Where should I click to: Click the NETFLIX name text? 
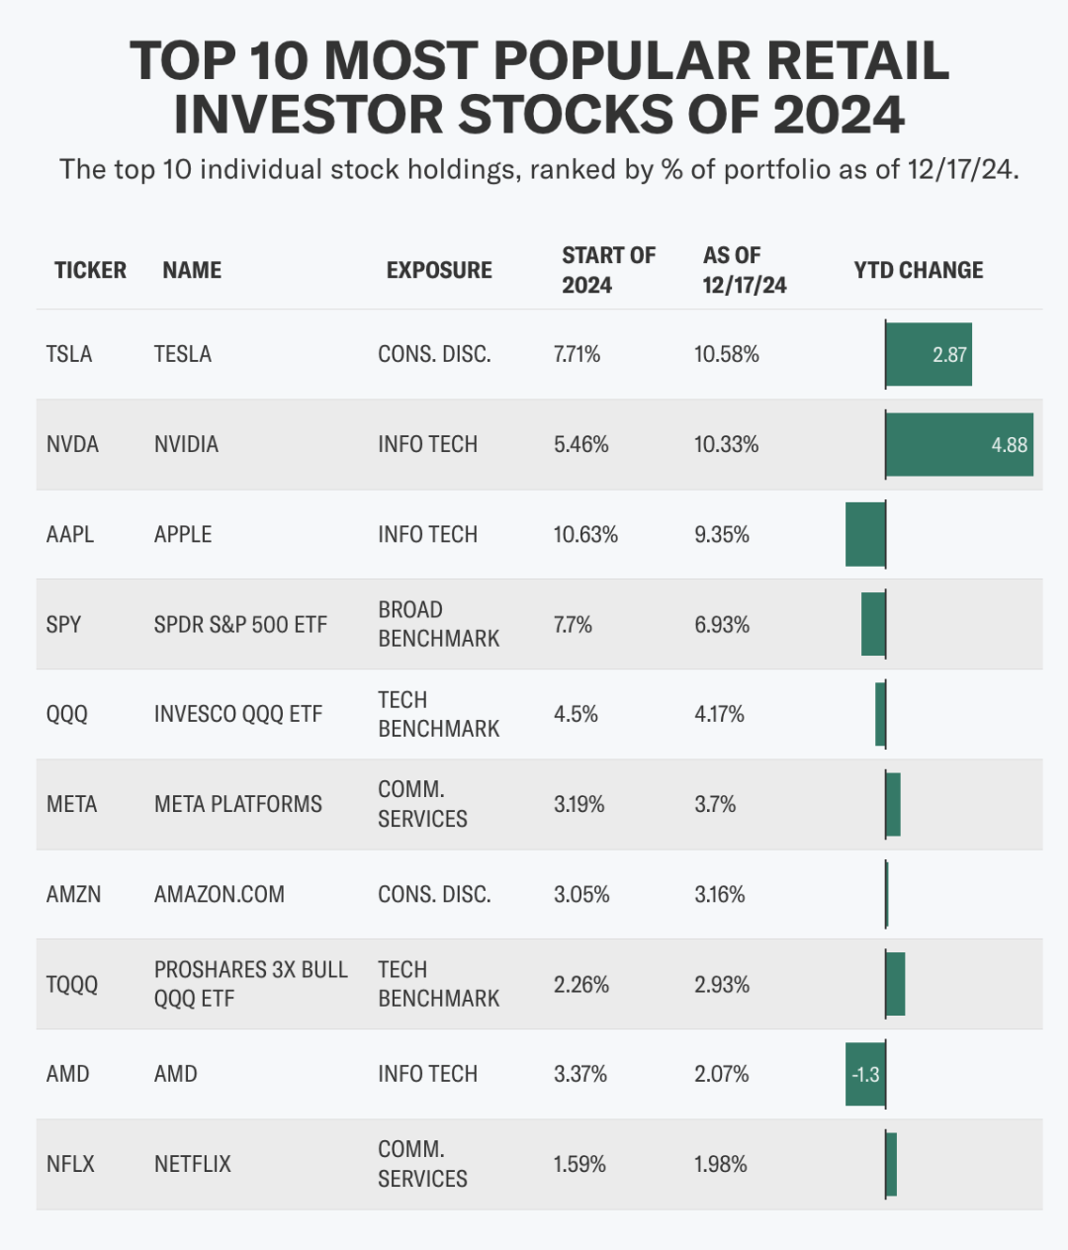point(193,1164)
